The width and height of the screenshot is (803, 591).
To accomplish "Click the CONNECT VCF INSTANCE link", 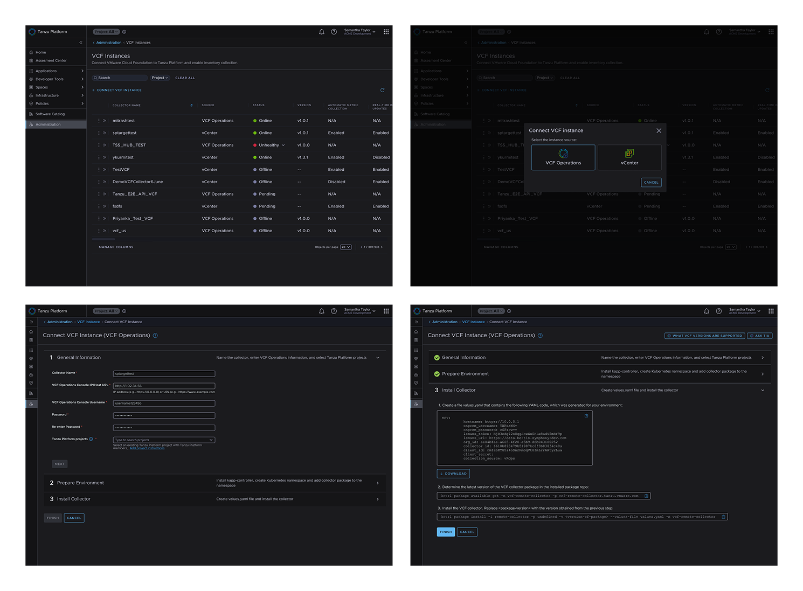I will [x=117, y=90].
